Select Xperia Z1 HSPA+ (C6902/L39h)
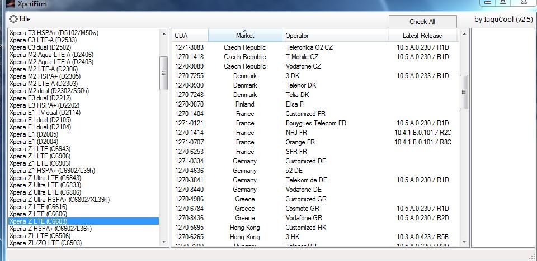The height and width of the screenshot is (261, 537). click(x=83, y=171)
